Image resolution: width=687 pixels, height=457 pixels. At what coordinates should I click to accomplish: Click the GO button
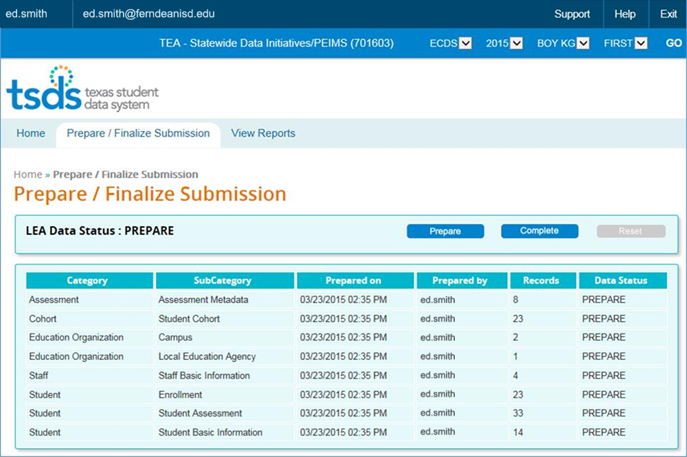[673, 43]
